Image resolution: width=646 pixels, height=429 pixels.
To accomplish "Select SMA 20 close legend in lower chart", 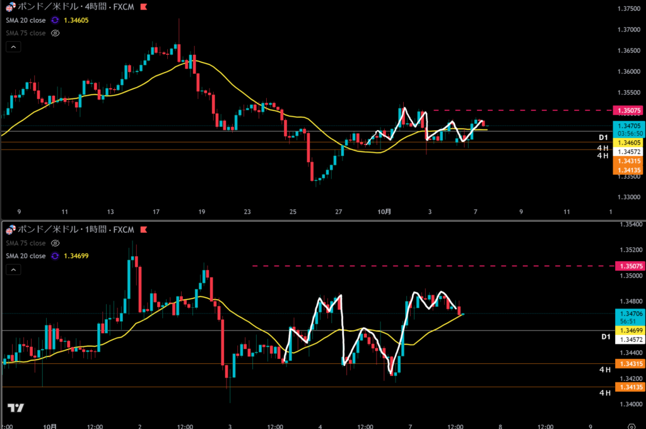I will (25, 256).
